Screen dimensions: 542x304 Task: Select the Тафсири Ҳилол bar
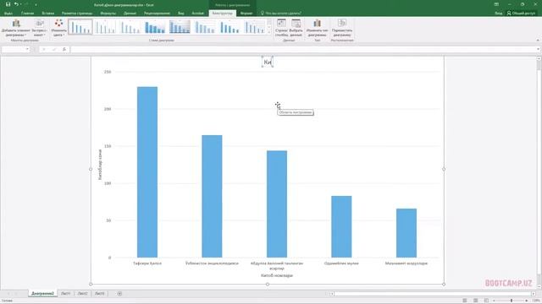pos(147,172)
